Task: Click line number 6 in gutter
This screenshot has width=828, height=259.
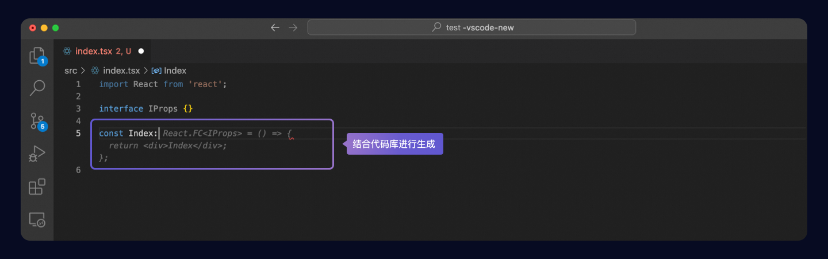Action: click(x=78, y=170)
